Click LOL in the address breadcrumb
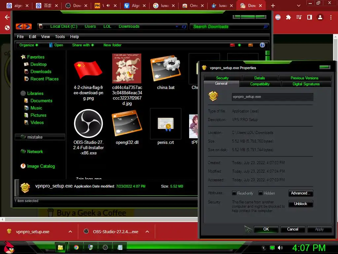Viewport: 338px width, 254px height. click(x=107, y=26)
